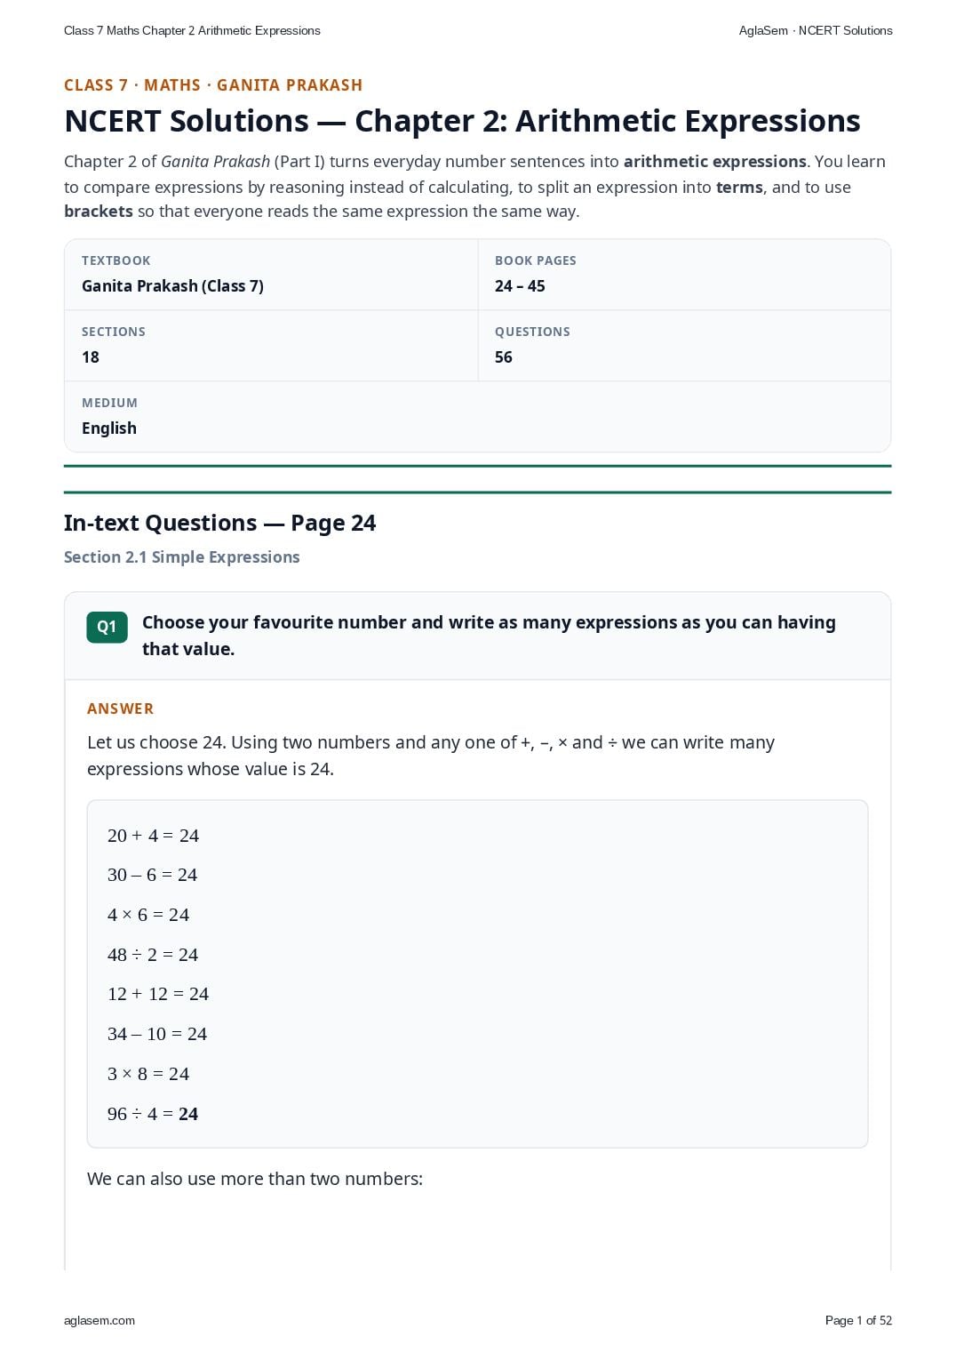This screenshot has height=1353, width=956.
Task: Select the QUESTIONS 56 info cell
Action: pos(684,346)
